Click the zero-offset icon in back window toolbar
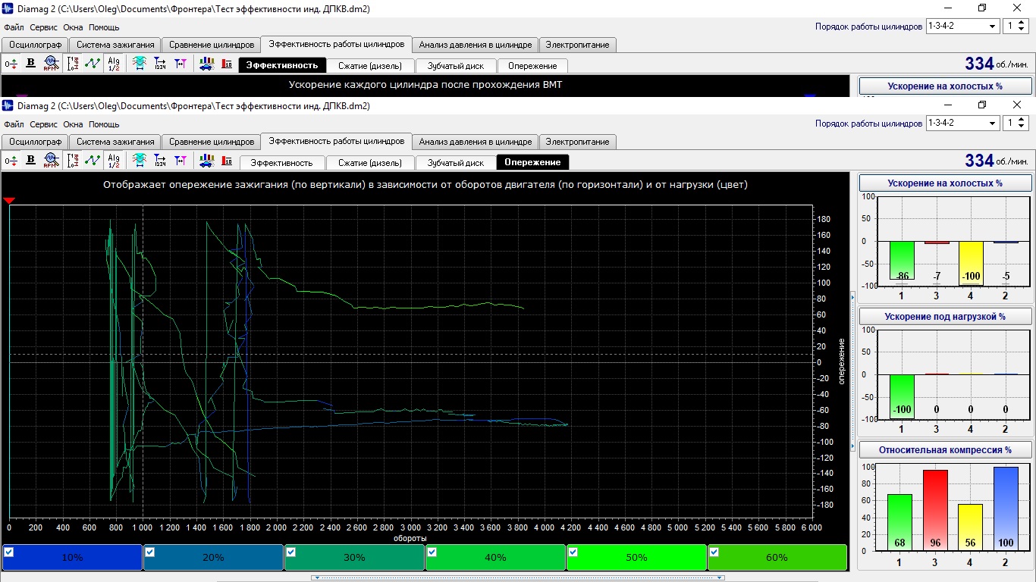This screenshot has height=582, width=1036. pos(11,64)
